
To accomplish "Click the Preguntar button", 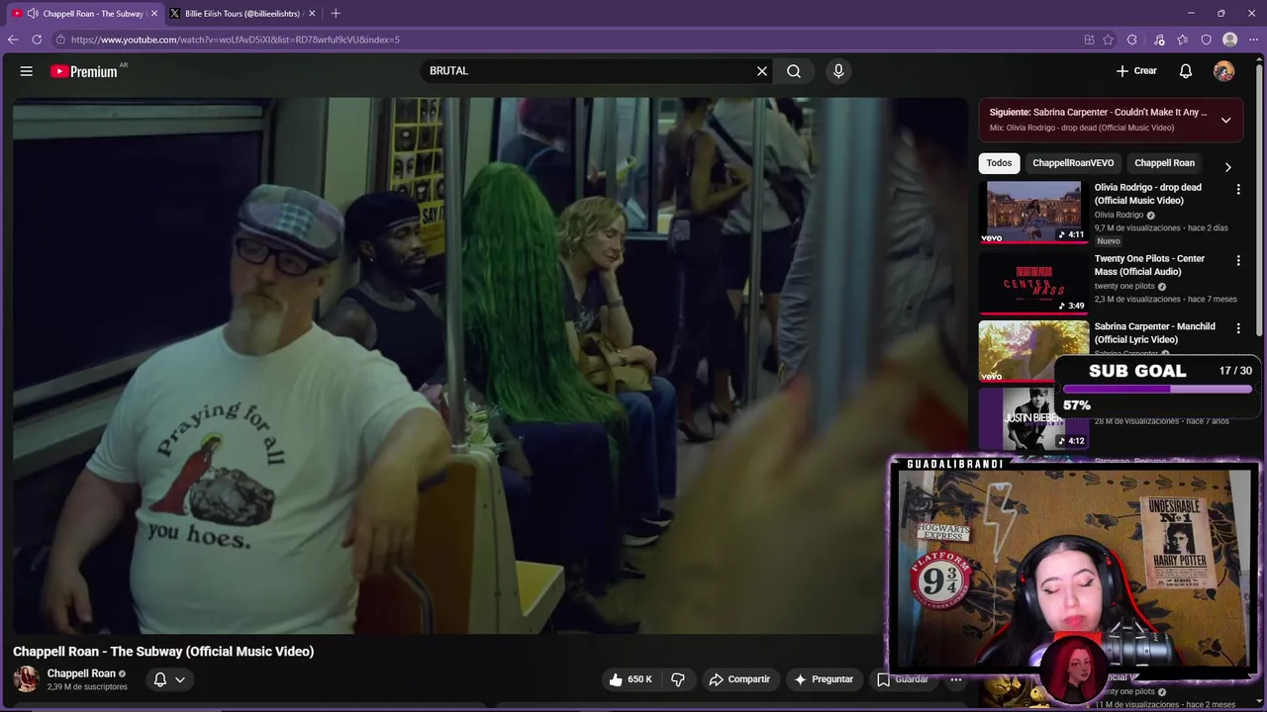I will coord(824,679).
